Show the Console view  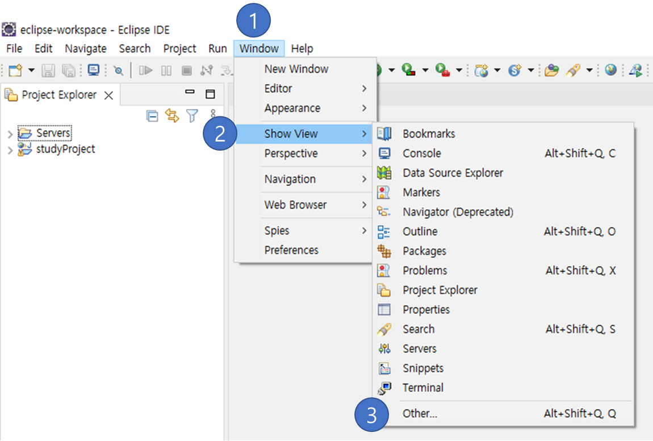[503, 153]
